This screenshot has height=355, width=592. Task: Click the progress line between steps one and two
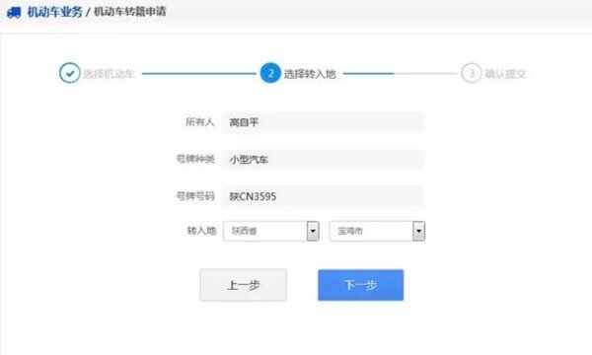(x=199, y=74)
